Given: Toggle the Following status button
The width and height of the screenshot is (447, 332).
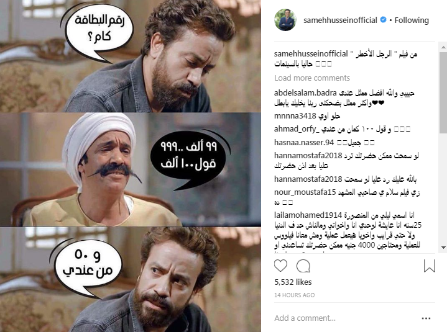Looking at the screenshot, I should (x=412, y=20).
